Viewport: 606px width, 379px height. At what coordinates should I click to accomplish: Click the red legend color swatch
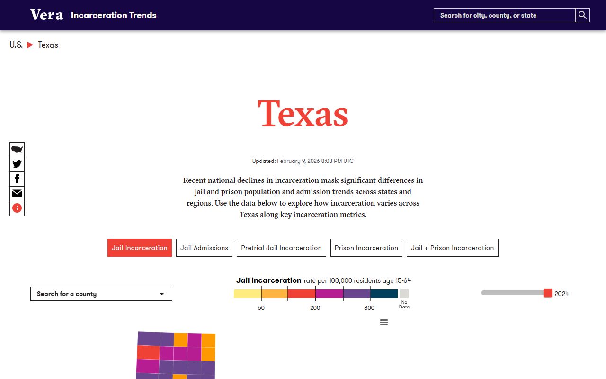tap(302, 294)
